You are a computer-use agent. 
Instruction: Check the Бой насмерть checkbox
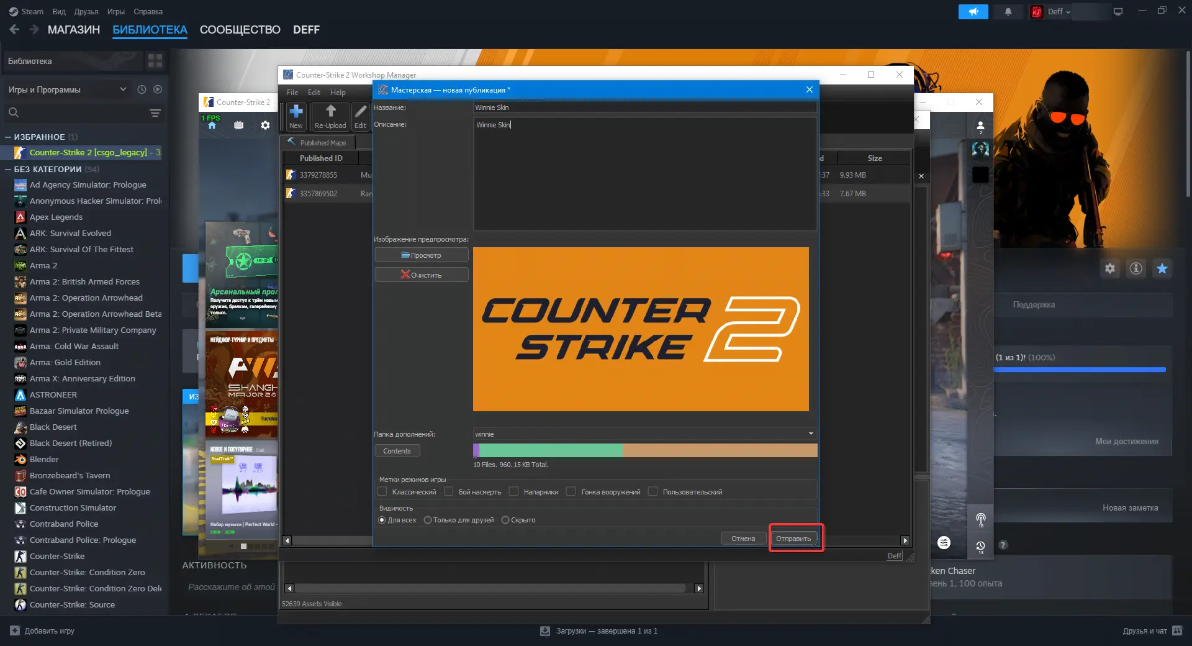(x=449, y=491)
